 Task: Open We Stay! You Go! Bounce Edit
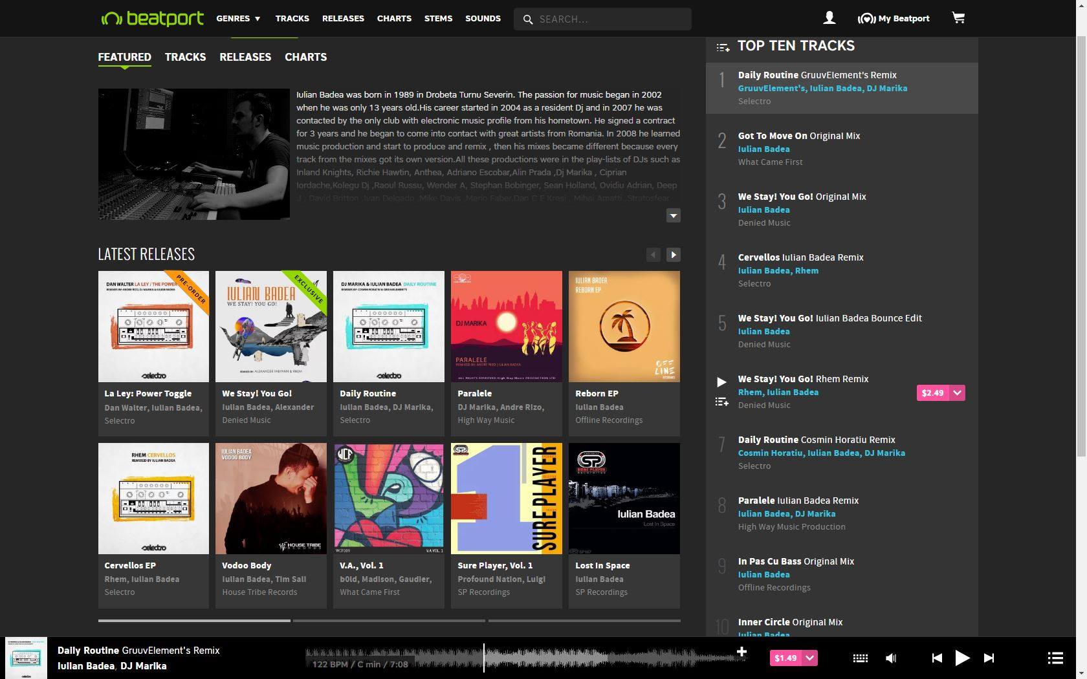click(x=830, y=318)
